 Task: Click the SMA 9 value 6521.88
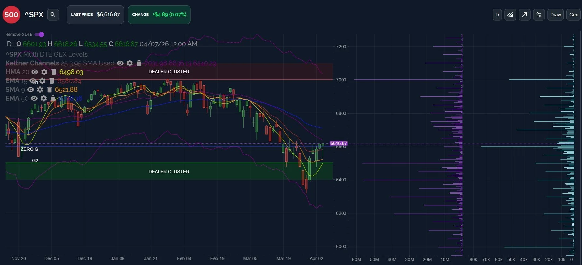[x=66, y=90]
